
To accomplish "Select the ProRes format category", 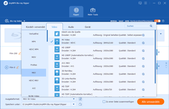I will point(34,65).
